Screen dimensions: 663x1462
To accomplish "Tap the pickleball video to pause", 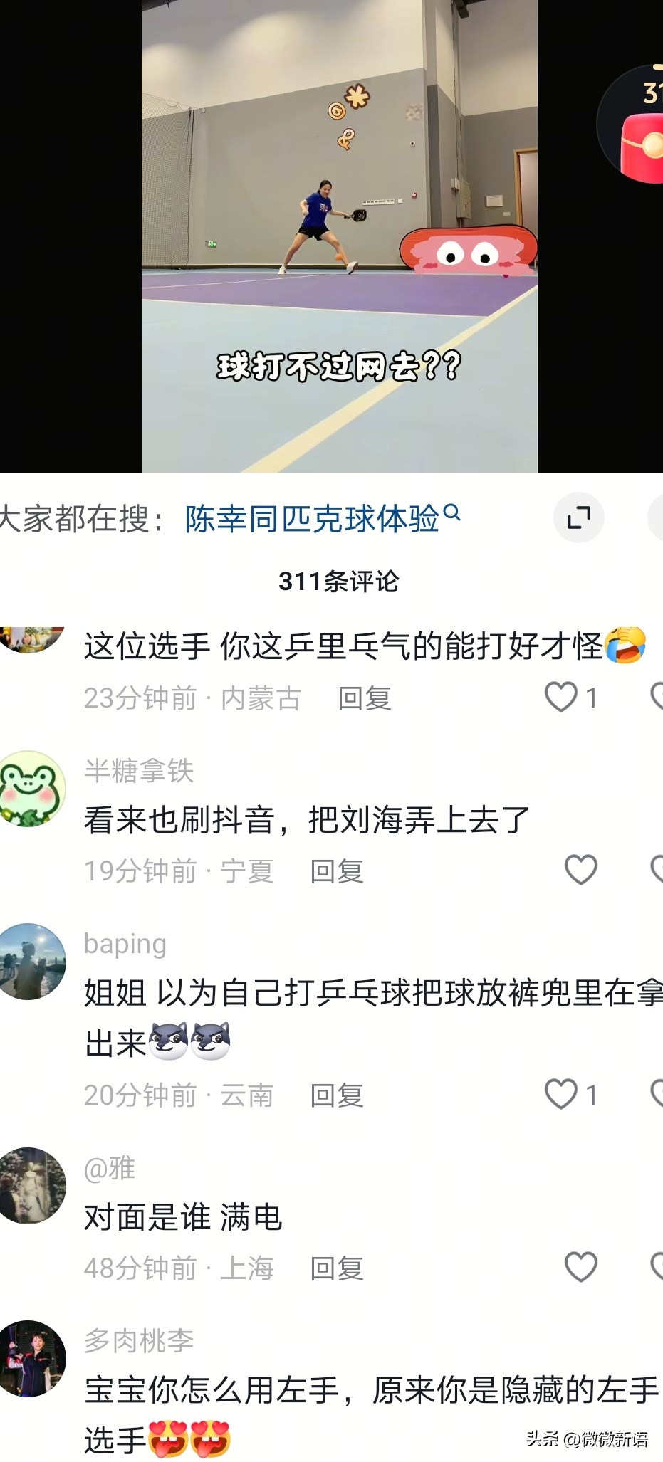I will coord(339,236).
